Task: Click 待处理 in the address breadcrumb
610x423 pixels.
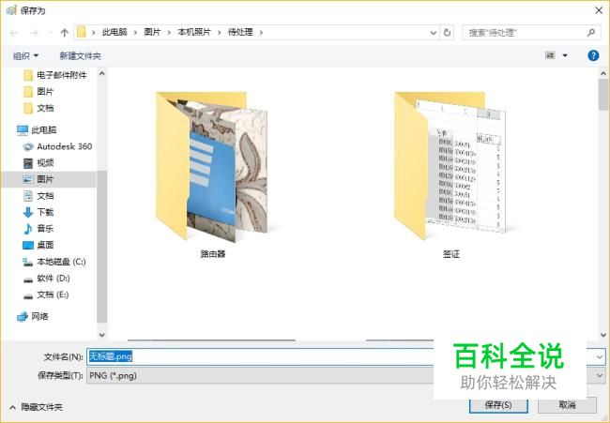Action: 240,32
